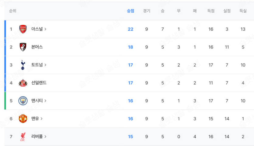Click the Manchester City club crest
254x146 pixels.
(23, 101)
